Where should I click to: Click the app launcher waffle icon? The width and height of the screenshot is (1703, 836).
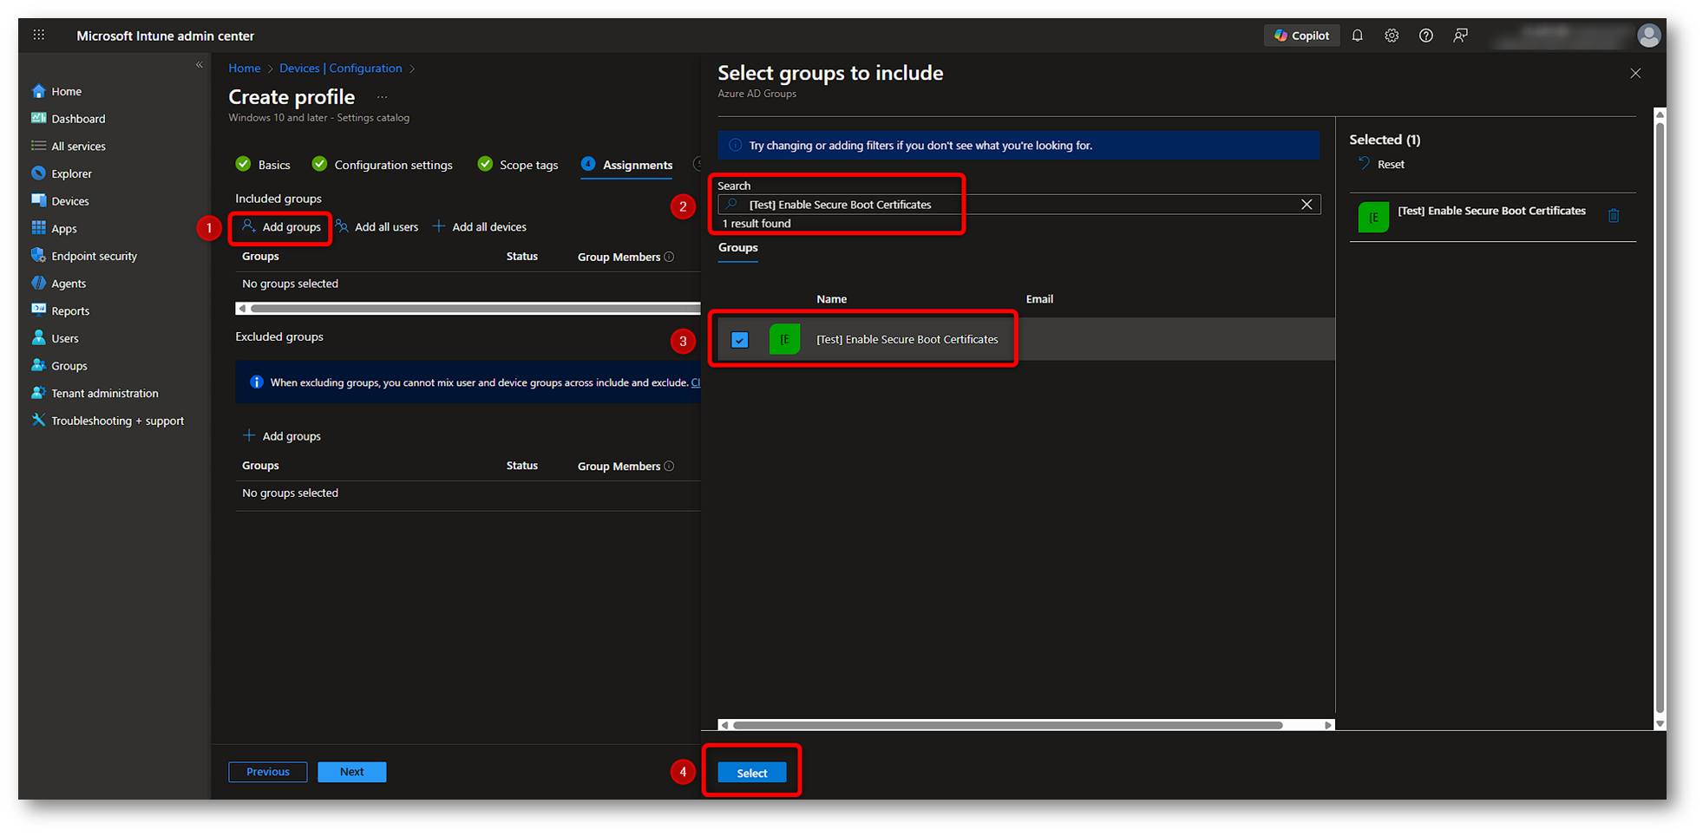tap(39, 36)
